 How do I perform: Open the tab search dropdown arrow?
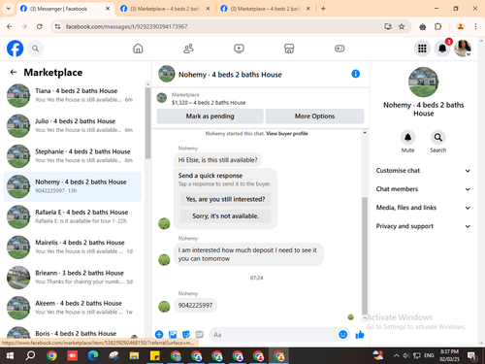pyautogui.click(x=9, y=9)
